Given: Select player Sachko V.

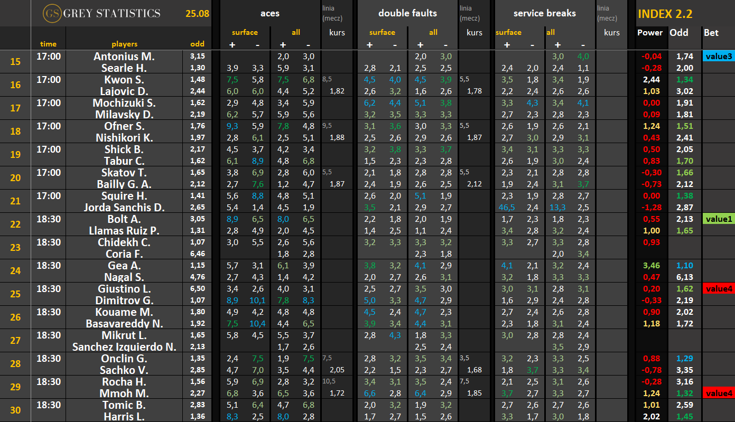Looking at the screenshot, I should pyautogui.click(x=124, y=370).
